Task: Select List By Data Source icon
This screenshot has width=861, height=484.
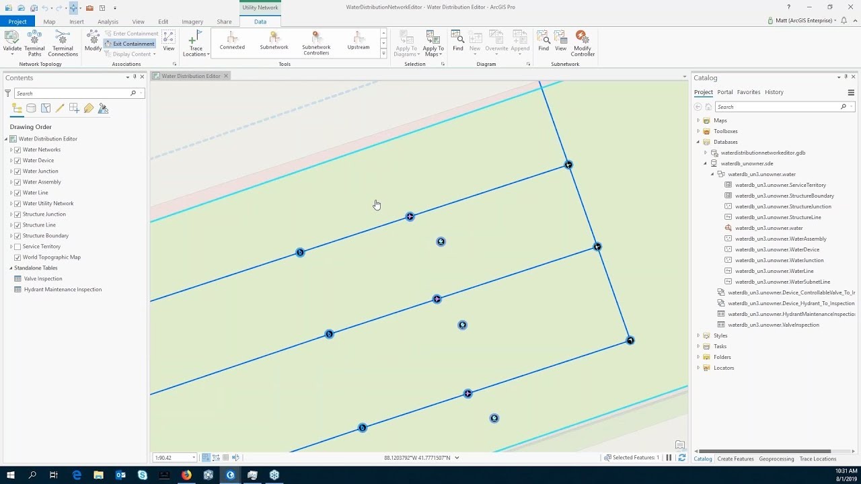Action: click(31, 108)
